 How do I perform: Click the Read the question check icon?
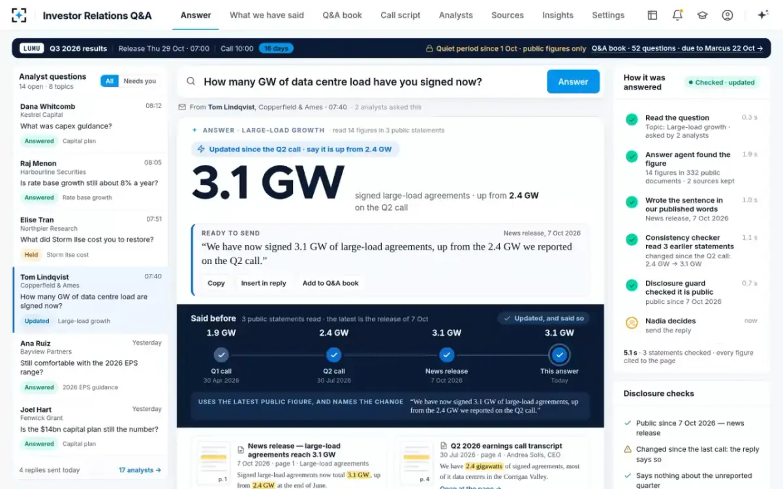632,119
